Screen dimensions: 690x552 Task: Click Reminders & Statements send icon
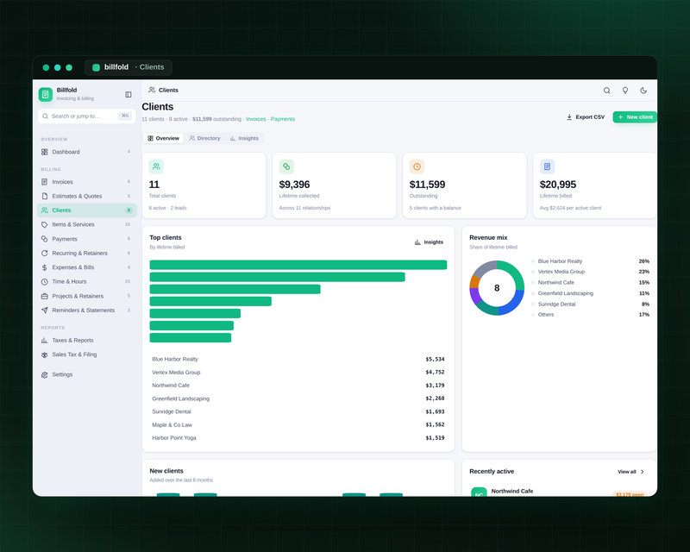(x=45, y=310)
